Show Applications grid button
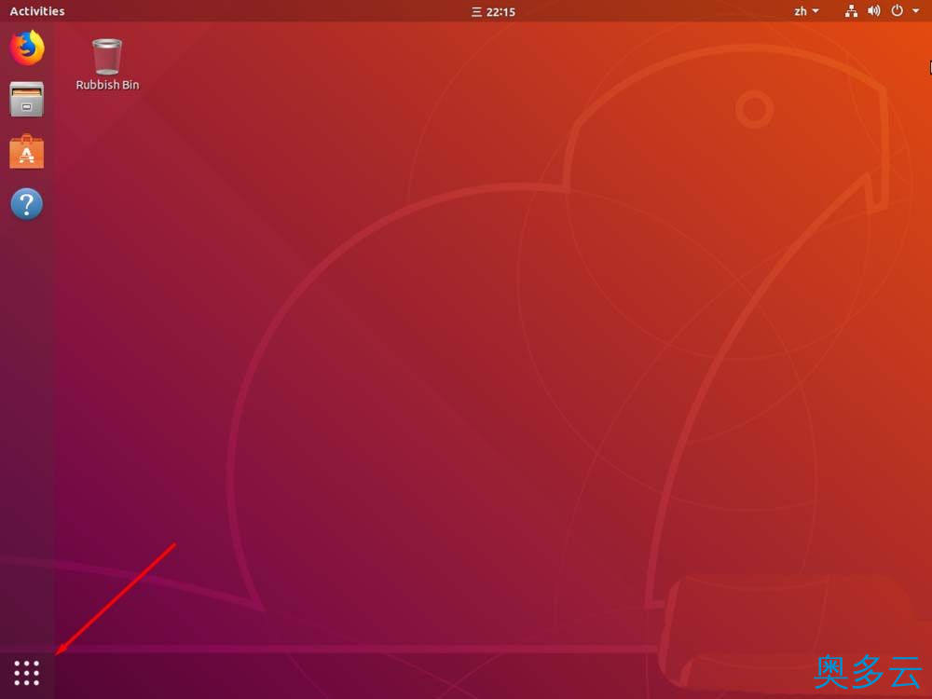 (x=27, y=673)
